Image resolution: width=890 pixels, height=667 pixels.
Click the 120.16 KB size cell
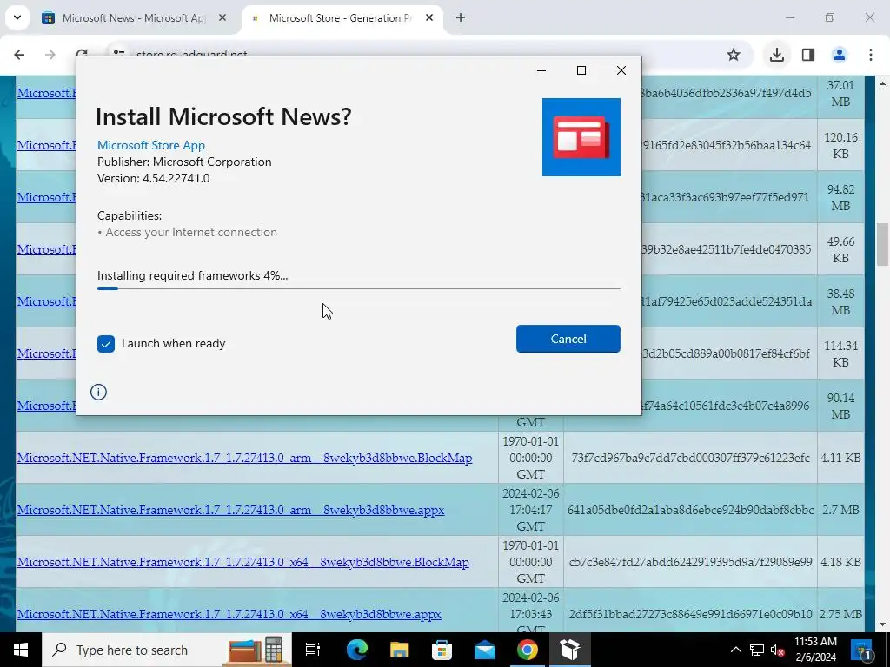coord(840,145)
